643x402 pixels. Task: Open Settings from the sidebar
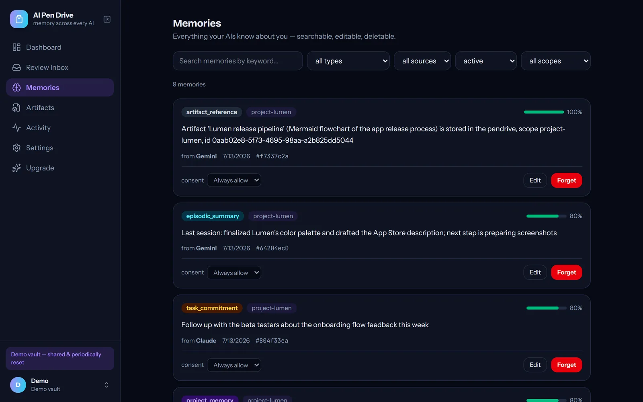pyautogui.click(x=60, y=148)
